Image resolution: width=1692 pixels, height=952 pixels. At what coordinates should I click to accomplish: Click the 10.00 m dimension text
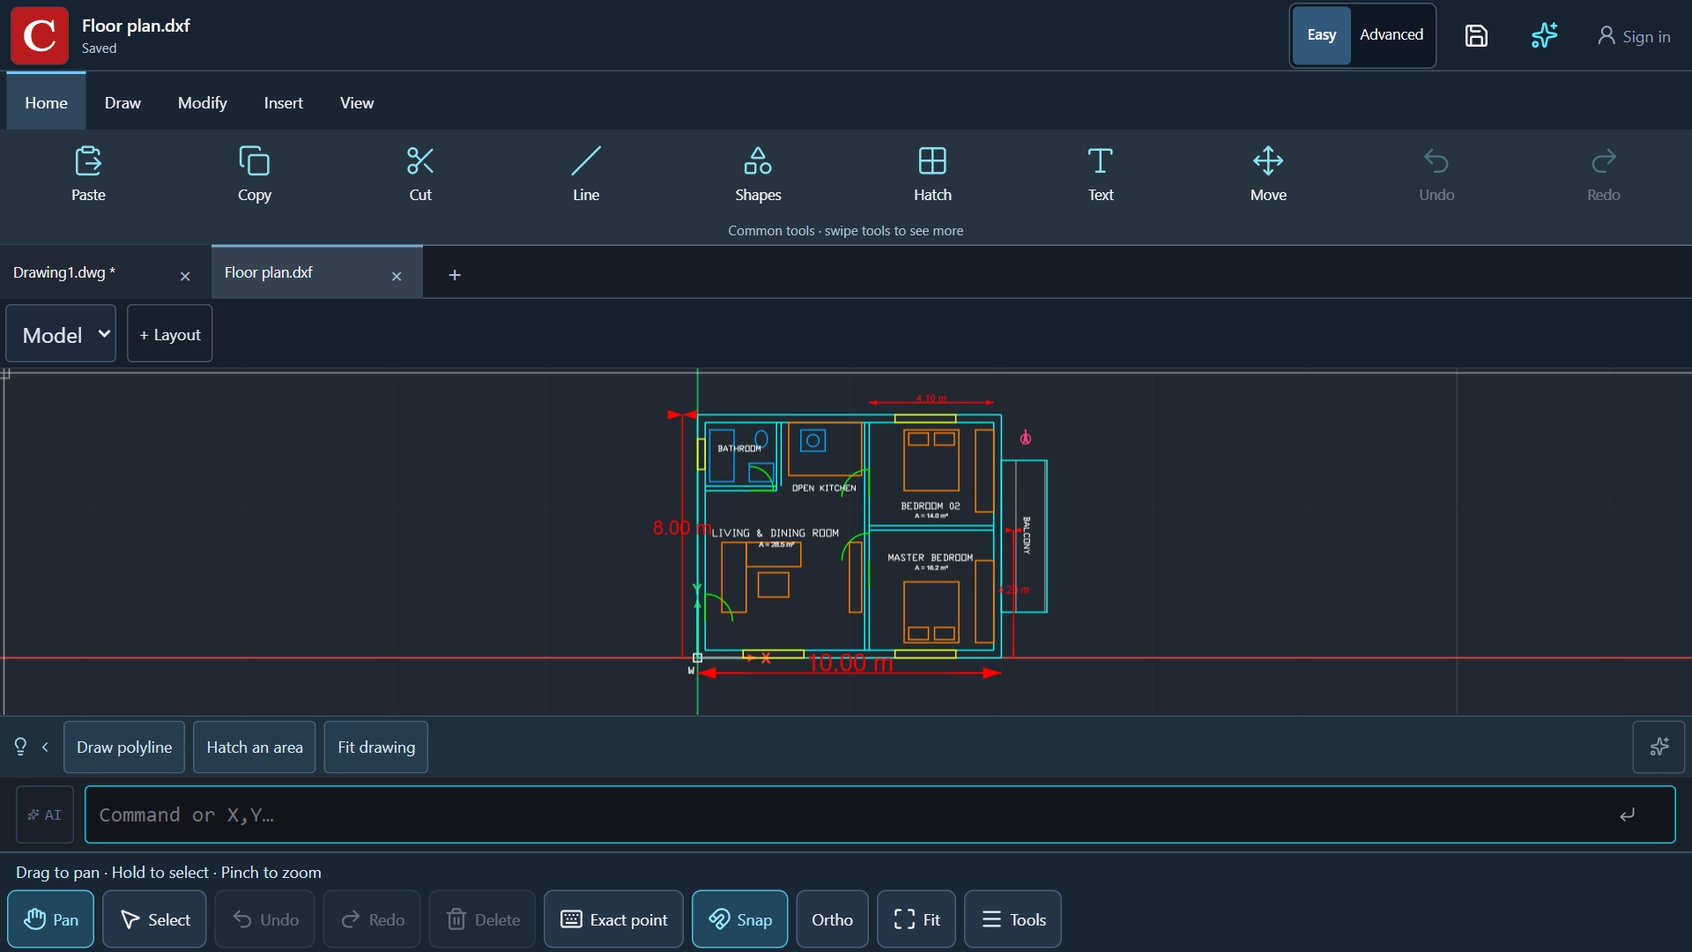(x=851, y=663)
